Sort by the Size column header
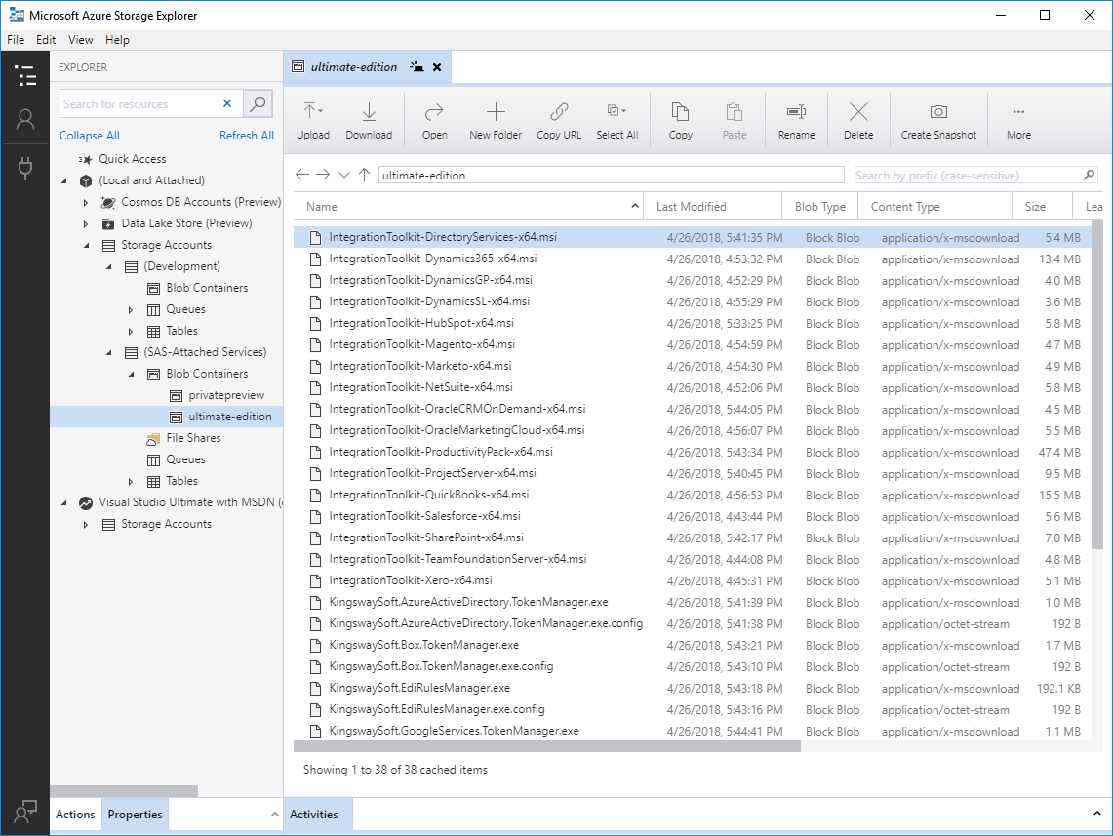The width and height of the screenshot is (1113, 836). coord(1042,207)
